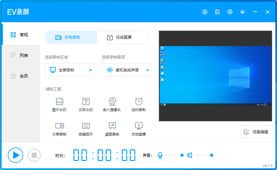277x170 pixels.
Task: Start recording with the play button
Action: click(x=15, y=155)
